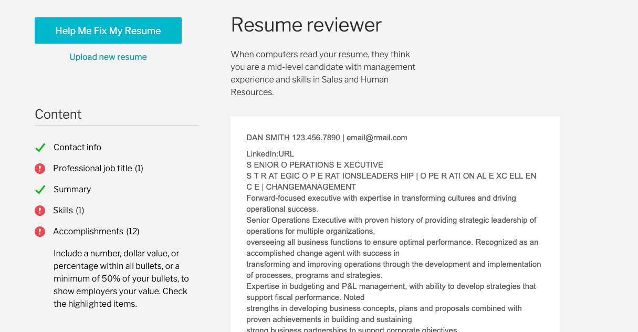Open the Summary checklist item

tap(72, 190)
